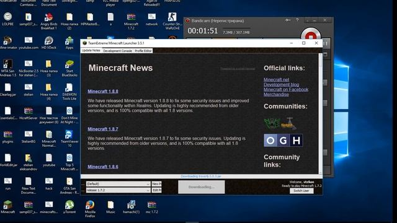Screen dimensions: 397x223
Task: Open the Minecraft 1.8.7 news link
Action: 103,129
